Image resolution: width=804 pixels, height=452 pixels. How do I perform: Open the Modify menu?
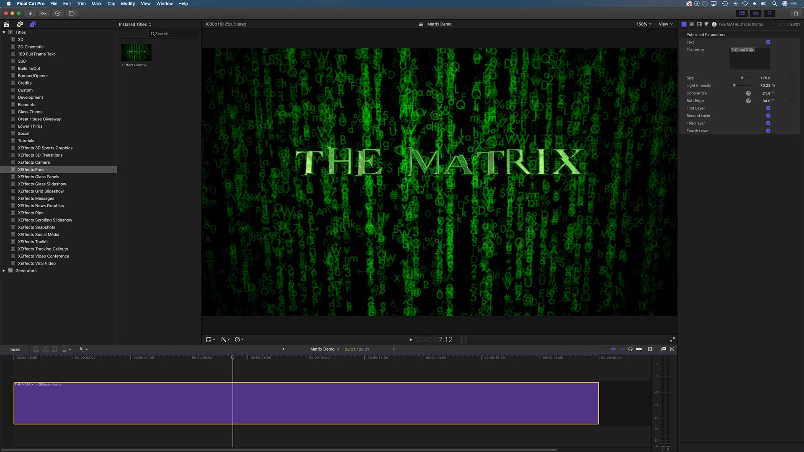click(x=128, y=3)
